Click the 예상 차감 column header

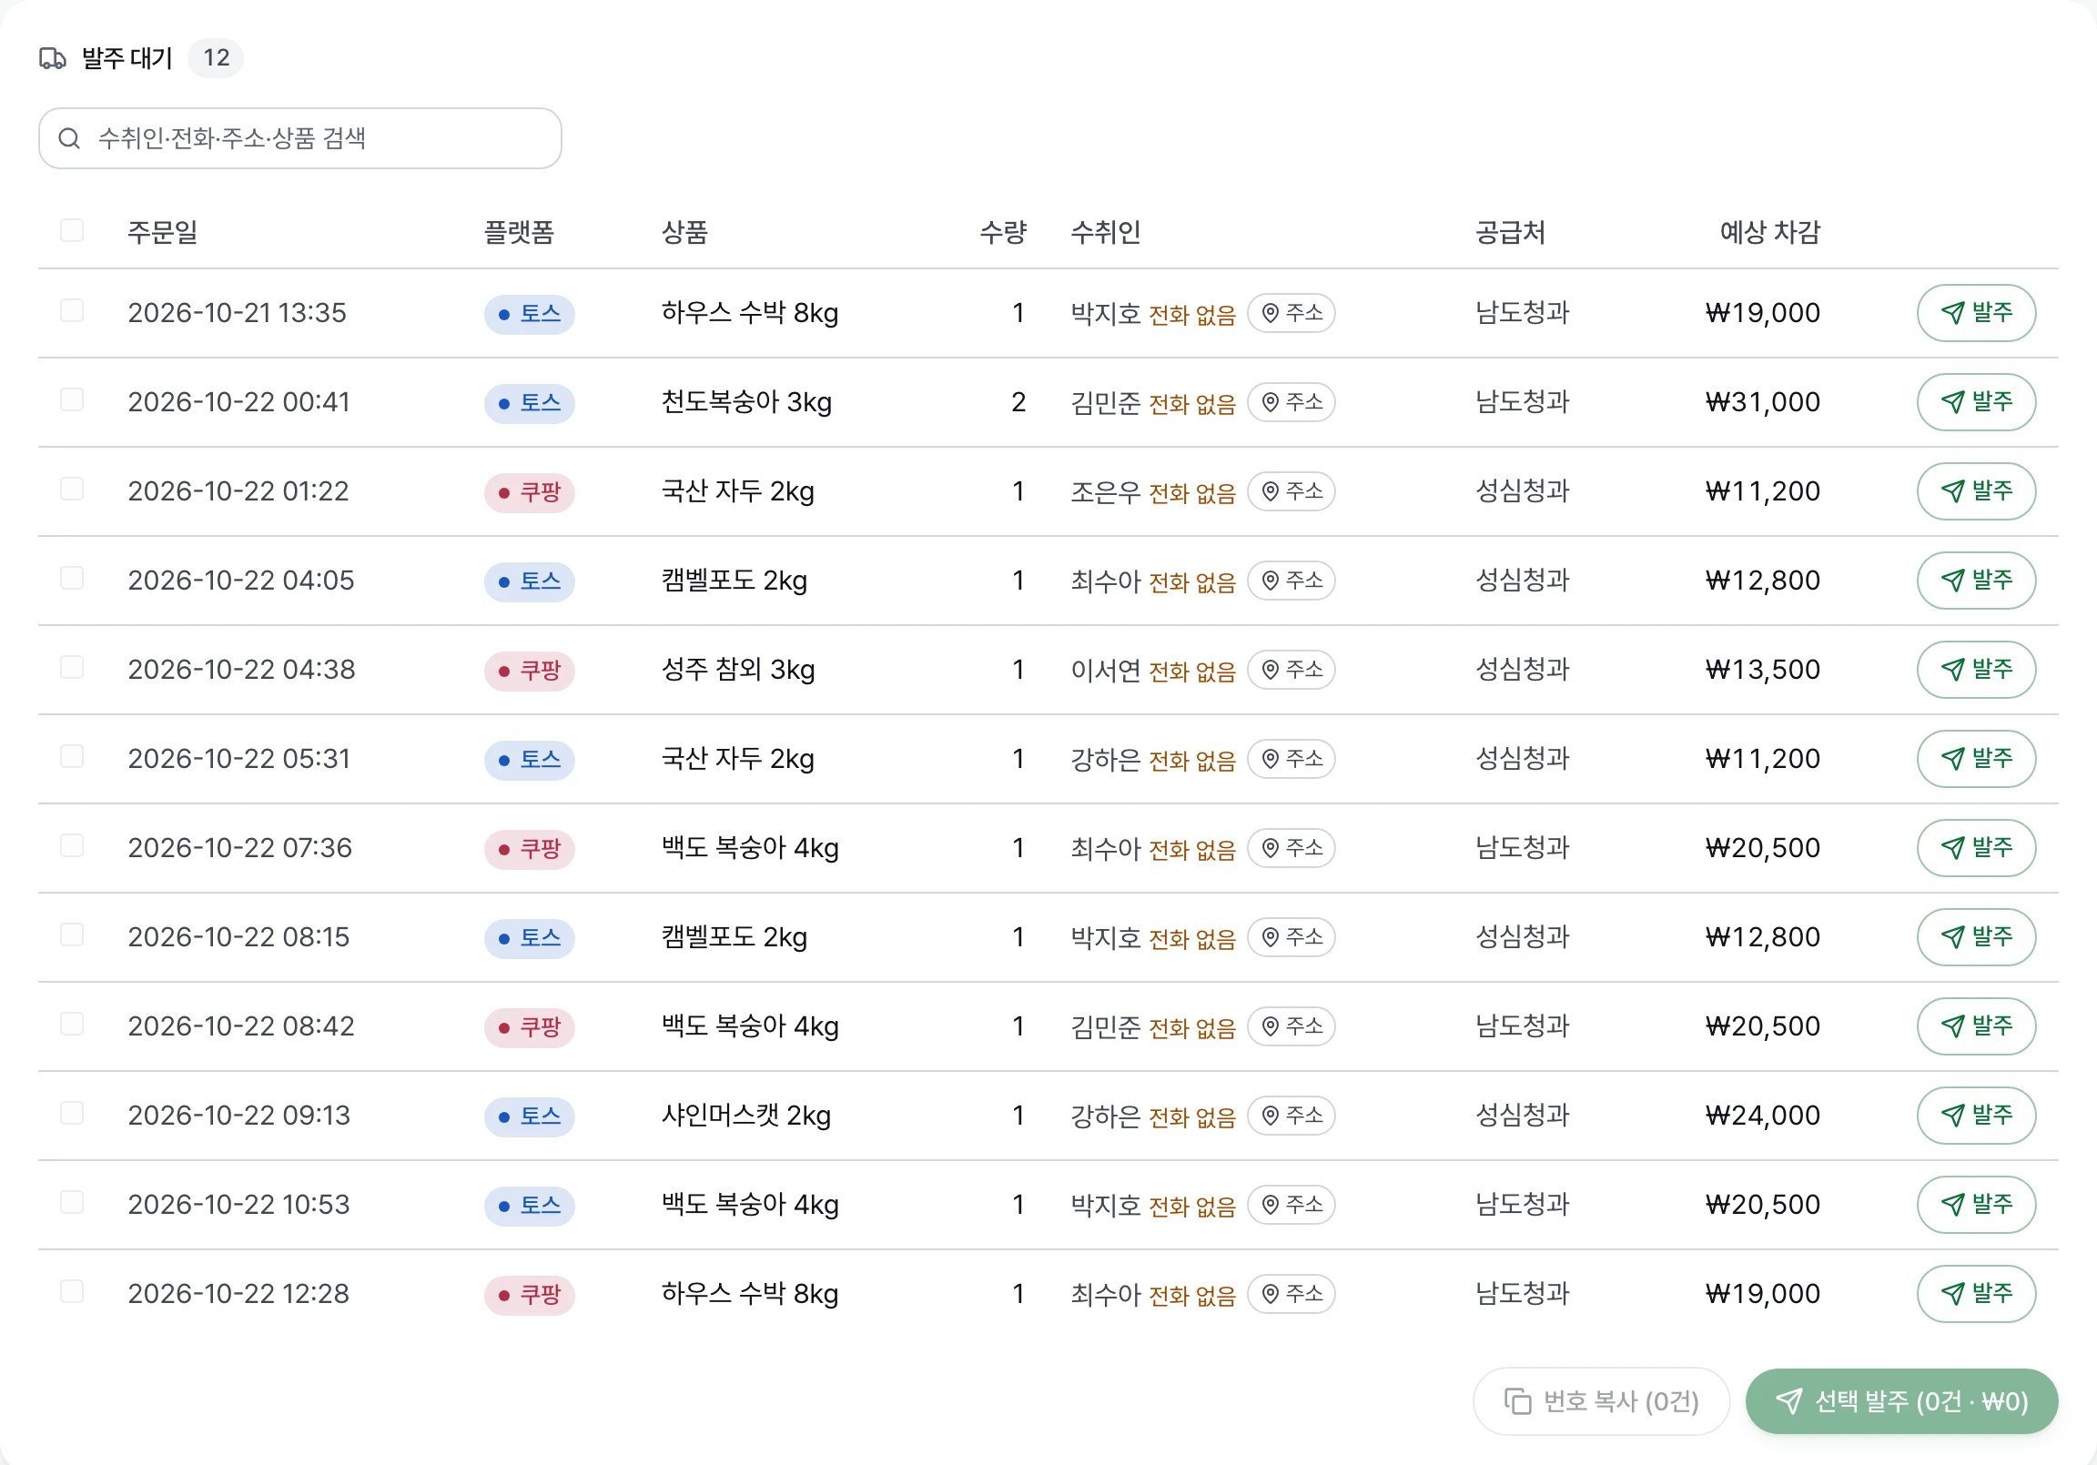(x=1770, y=232)
